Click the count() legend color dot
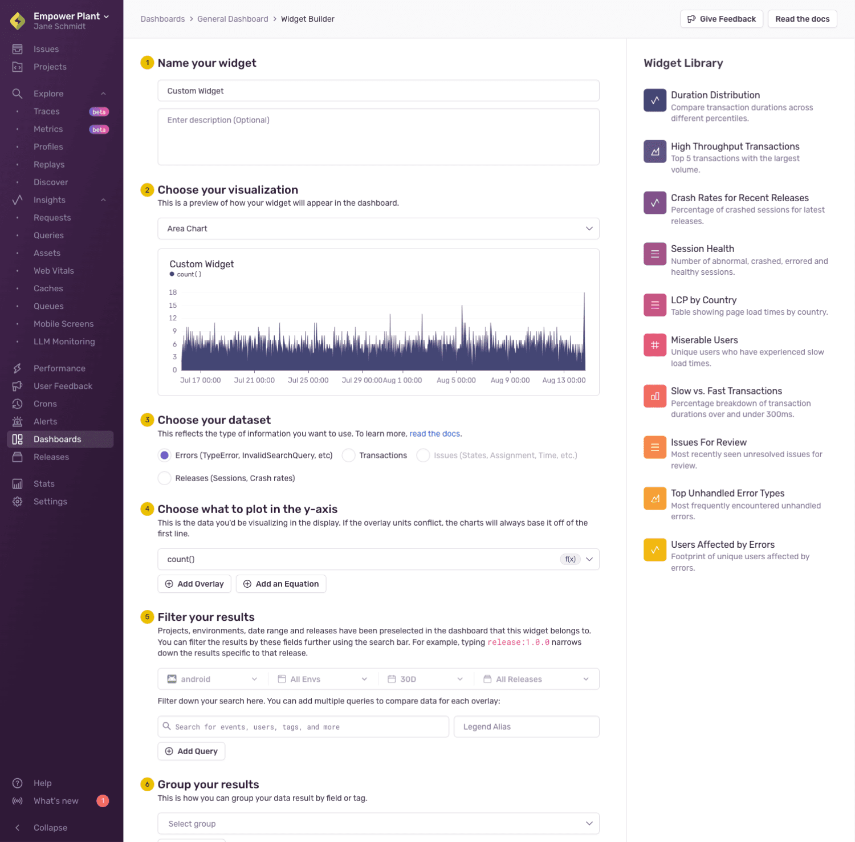 point(172,274)
